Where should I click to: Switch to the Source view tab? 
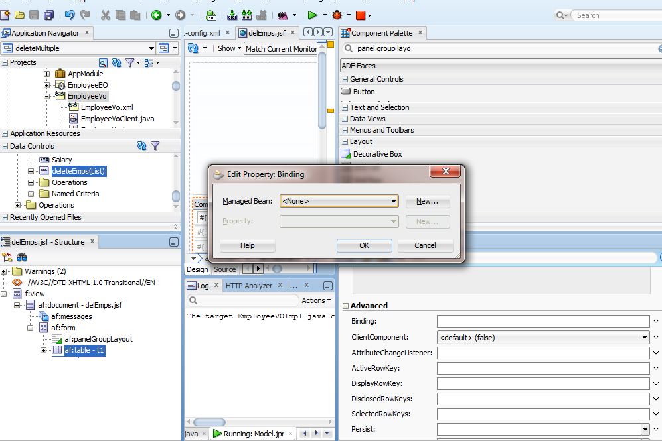coord(225,270)
